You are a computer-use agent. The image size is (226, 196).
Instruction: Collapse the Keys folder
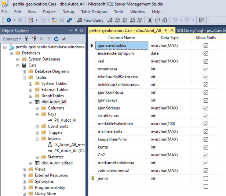[x=37, y=114]
